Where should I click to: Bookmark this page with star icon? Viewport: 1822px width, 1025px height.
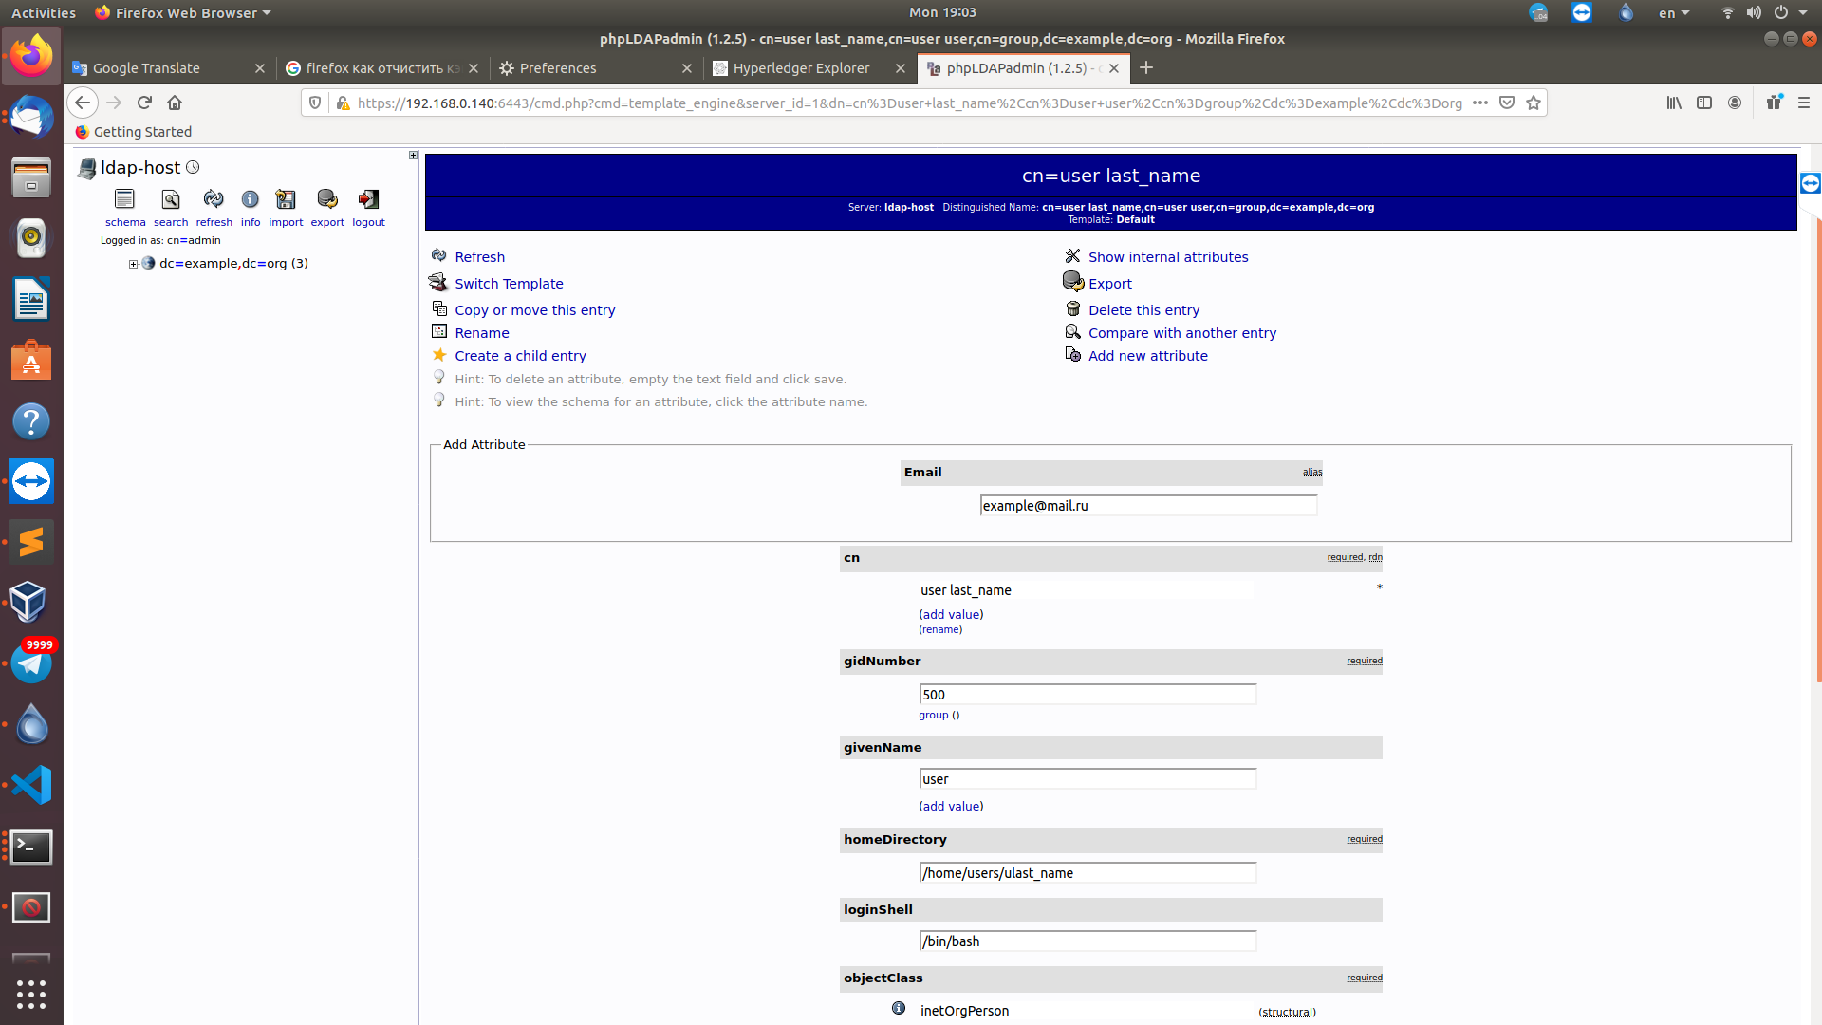tap(1534, 102)
